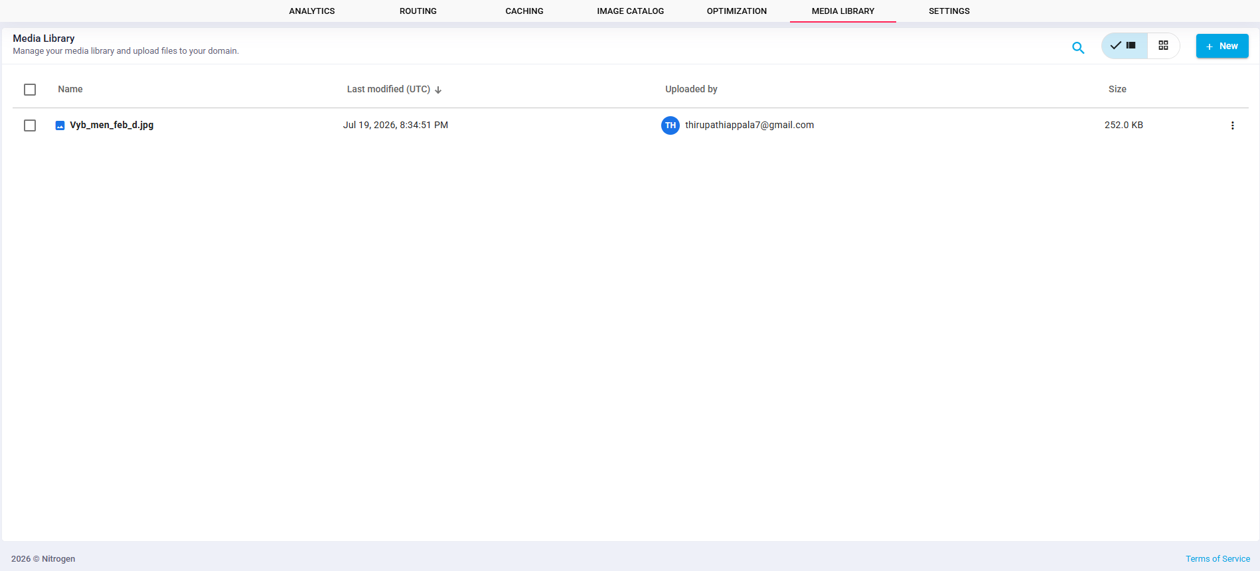Click the 2026 © Nitrogen footer text
Image resolution: width=1260 pixels, height=571 pixels.
coord(43,559)
